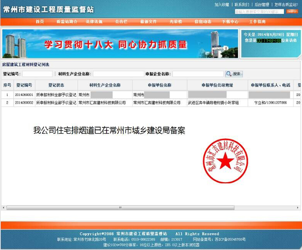Click into the 材料生产企业名称 text box
The height and width of the screenshot is (250, 302).
[x=118, y=74]
